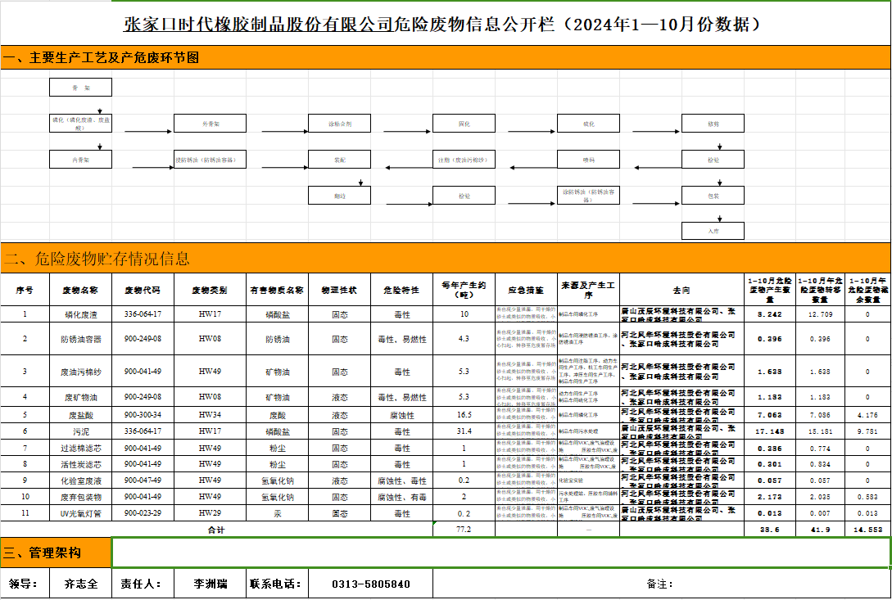
Task: Select the name cell 齐志全
Action: pos(80,584)
